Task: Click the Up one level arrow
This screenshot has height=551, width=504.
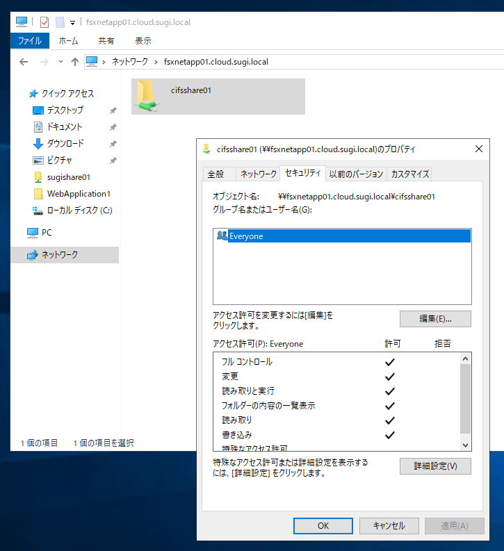Action: pos(75,63)
